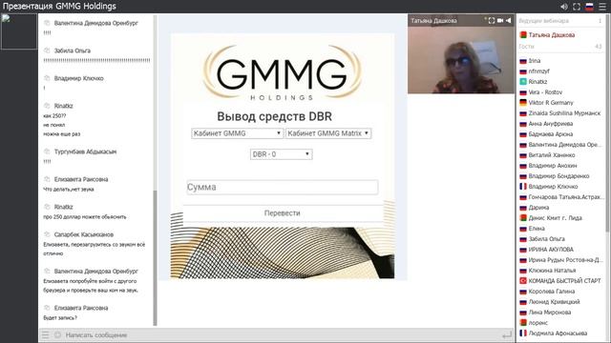Viewport: 611px width, 343px height.
Task: Click avatar icon beside Забила Ольга chat message
Action: [x=47, y=50]
